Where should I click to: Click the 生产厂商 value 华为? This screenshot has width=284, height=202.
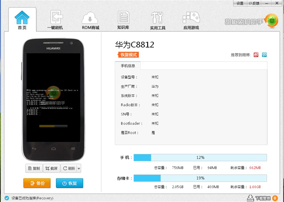click(155, 86)
